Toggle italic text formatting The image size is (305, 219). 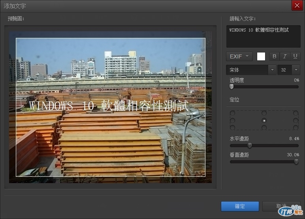pos(285,56)
